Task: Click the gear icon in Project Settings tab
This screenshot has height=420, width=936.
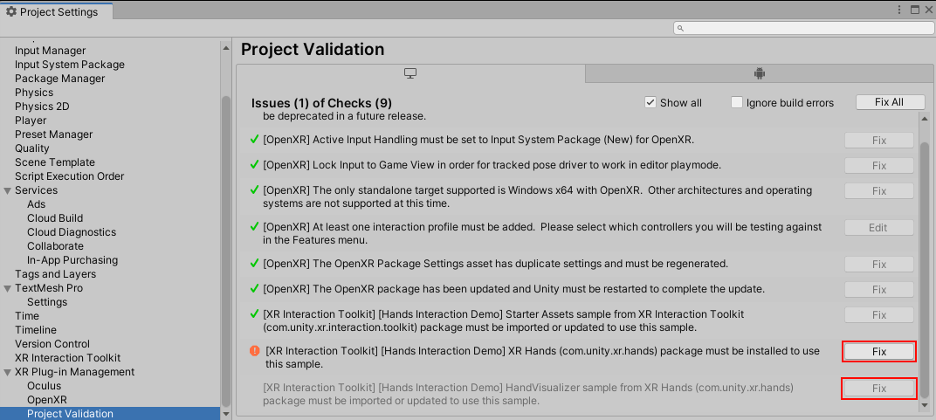Action: [11, 12]
